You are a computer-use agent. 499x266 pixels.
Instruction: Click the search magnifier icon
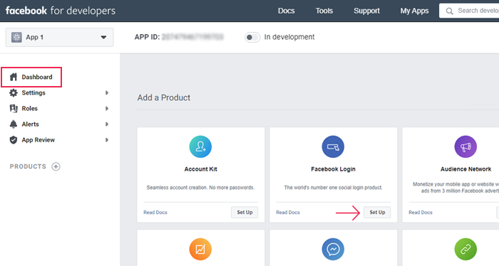click(x=449, y=11)
